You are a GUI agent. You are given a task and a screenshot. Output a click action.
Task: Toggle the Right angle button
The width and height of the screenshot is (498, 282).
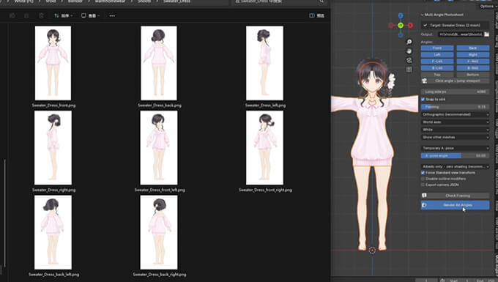(x=473, y=55)
